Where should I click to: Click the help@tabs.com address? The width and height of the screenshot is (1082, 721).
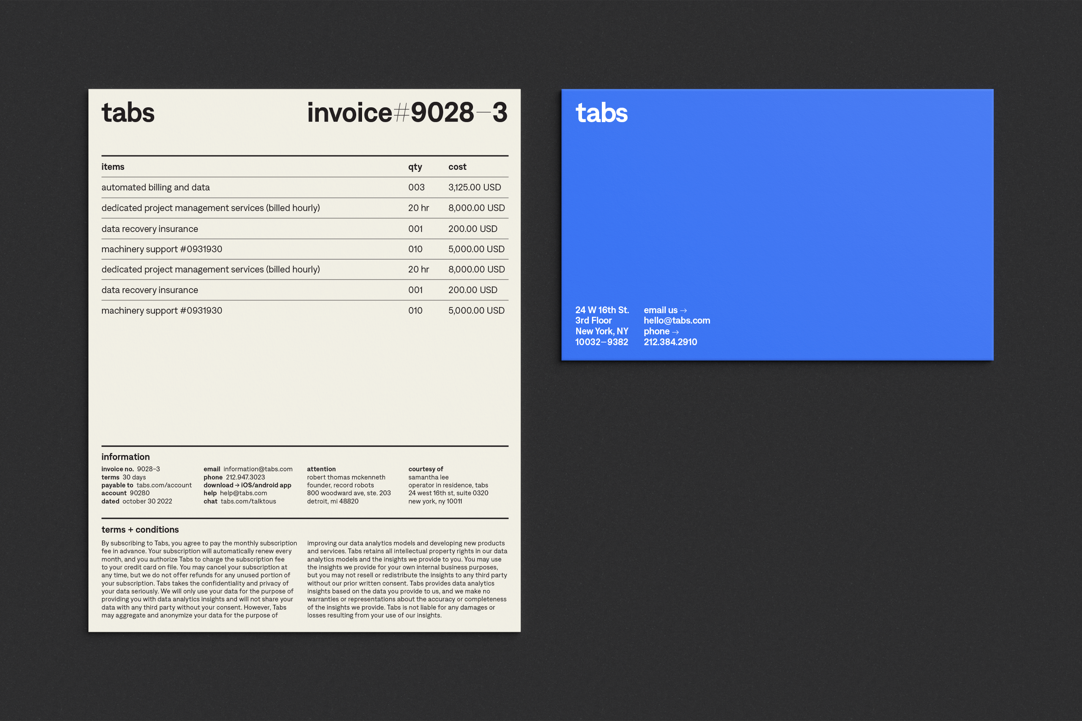tap(243, 493)
